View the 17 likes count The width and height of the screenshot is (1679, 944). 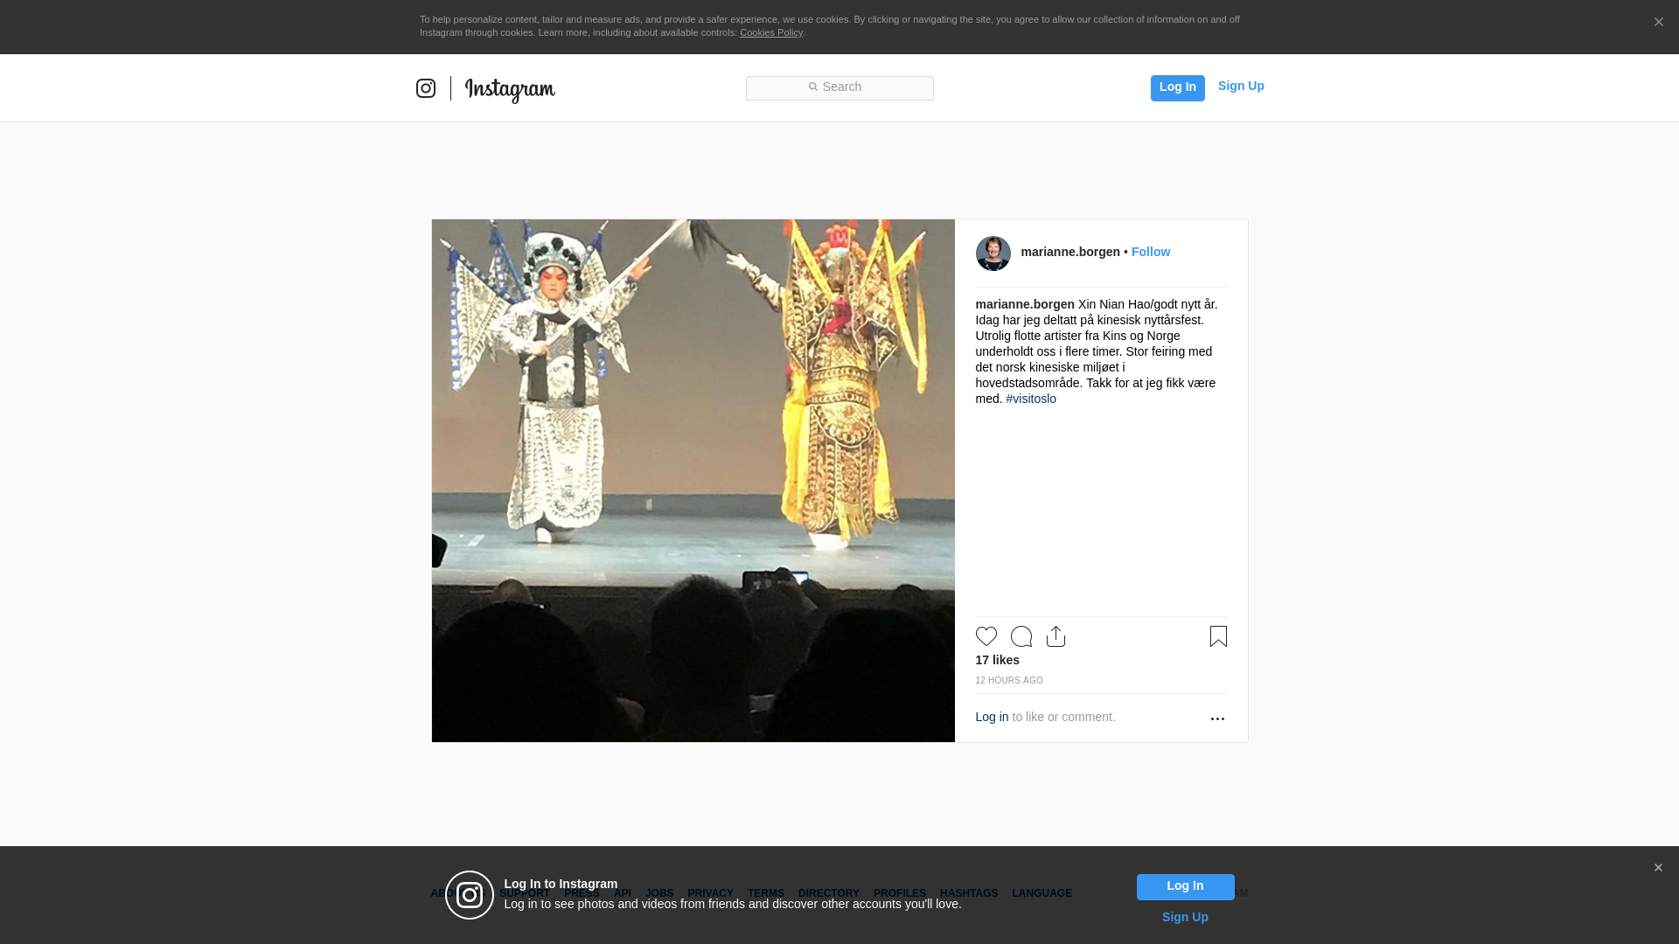pos(998,660)
